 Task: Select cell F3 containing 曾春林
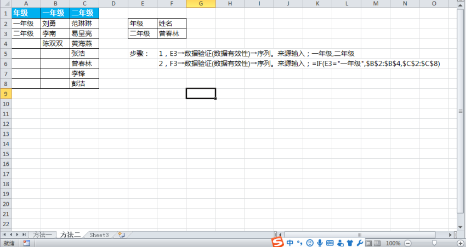pyautogui.click(x=172, y=33)
